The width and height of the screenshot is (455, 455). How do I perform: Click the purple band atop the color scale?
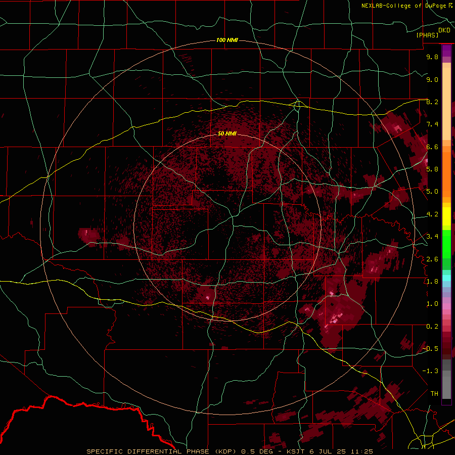[446, 51]
